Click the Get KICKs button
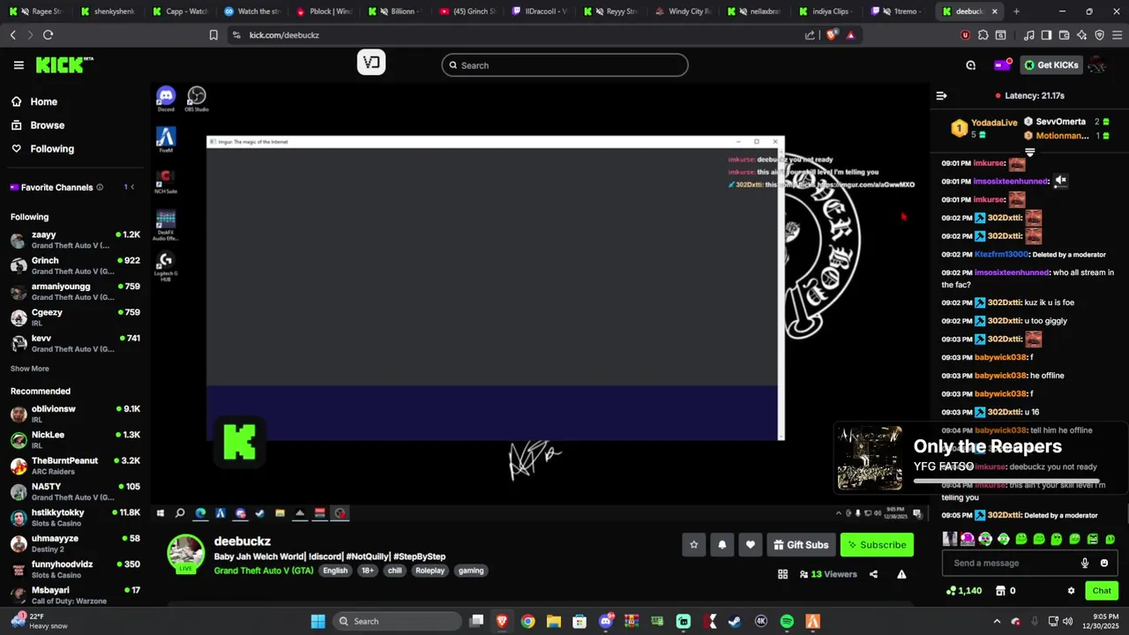Screen dimensions: 1129x635 click(1051, 65)
